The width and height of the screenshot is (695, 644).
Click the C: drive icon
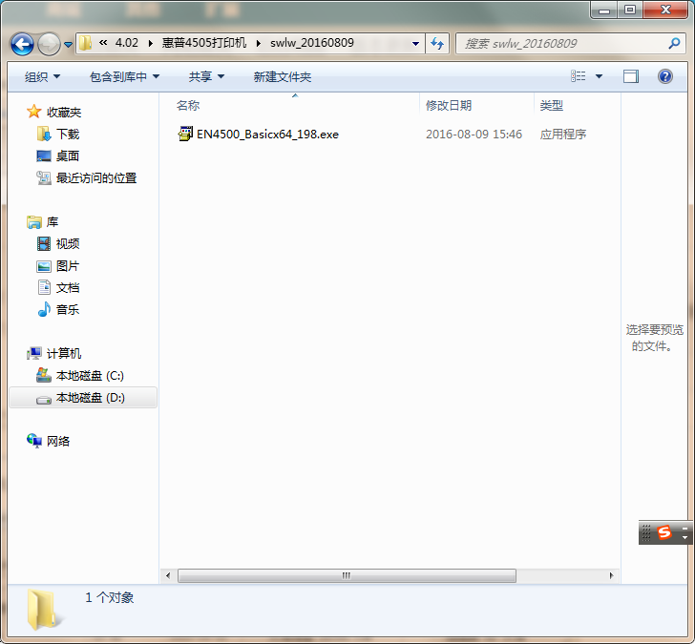[x=44, y=375]
